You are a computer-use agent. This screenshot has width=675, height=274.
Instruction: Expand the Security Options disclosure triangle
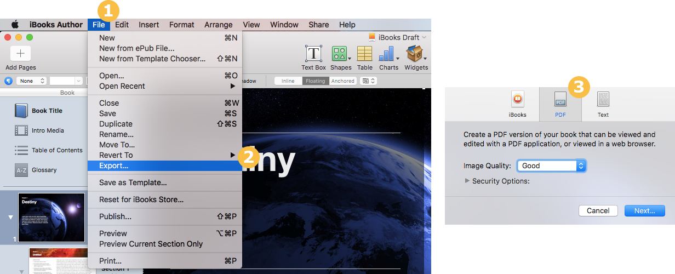click(467, 181)
